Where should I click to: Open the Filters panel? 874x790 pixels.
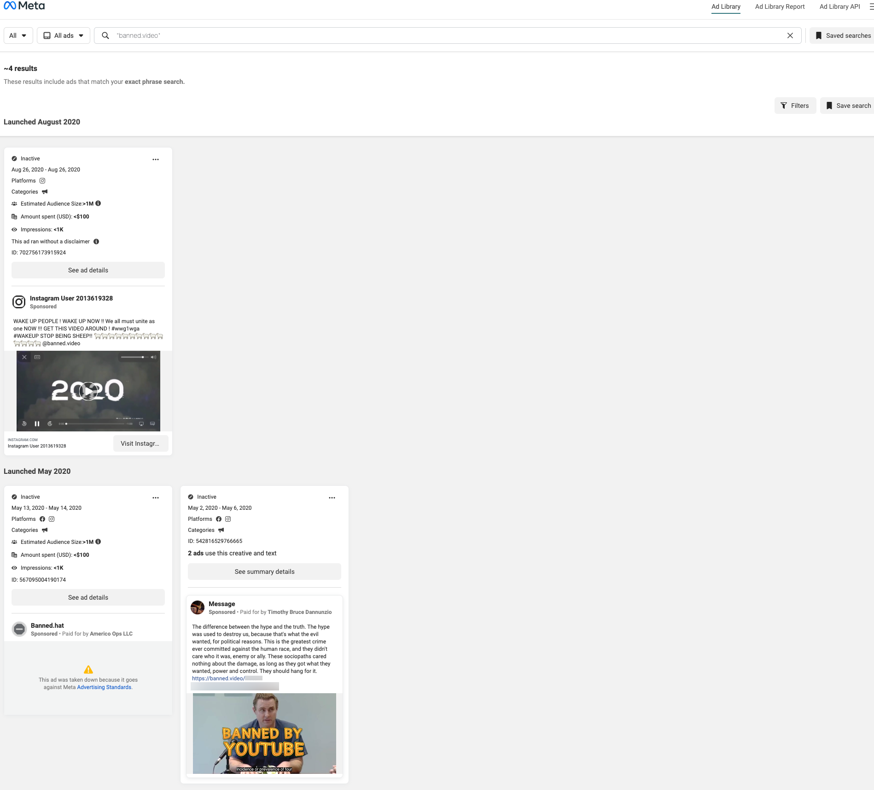pos(795,106)
